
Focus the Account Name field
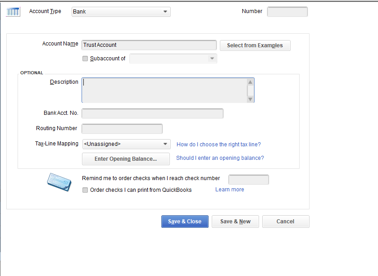tap(149, 45)
